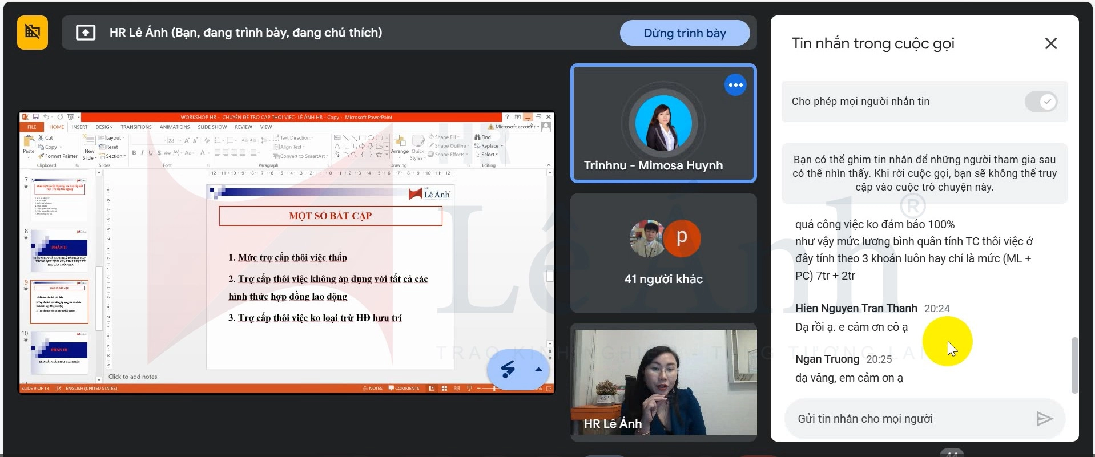Open Slide Sorter view in the status bar
This screenshot has width=1095, height=457.
[x=444, y=389]
